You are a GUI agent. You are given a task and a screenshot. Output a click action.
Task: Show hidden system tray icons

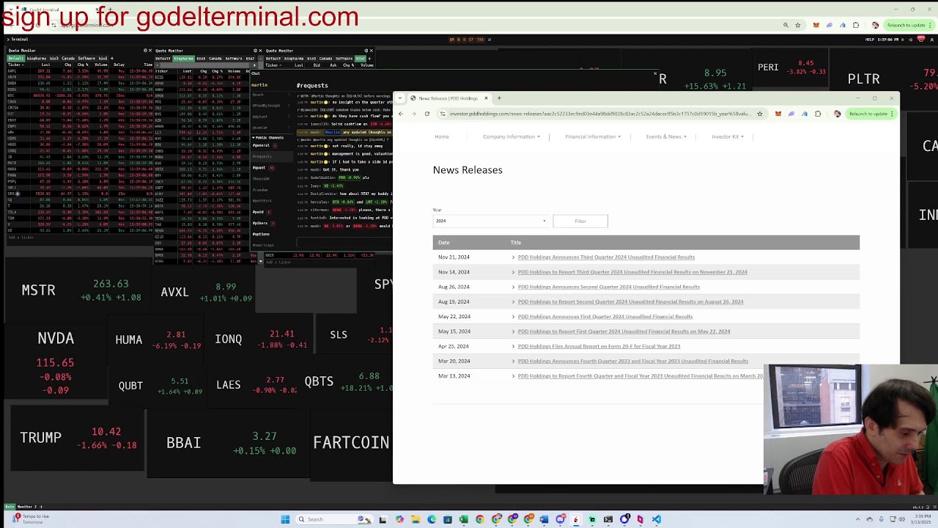[x=858, y=519]
